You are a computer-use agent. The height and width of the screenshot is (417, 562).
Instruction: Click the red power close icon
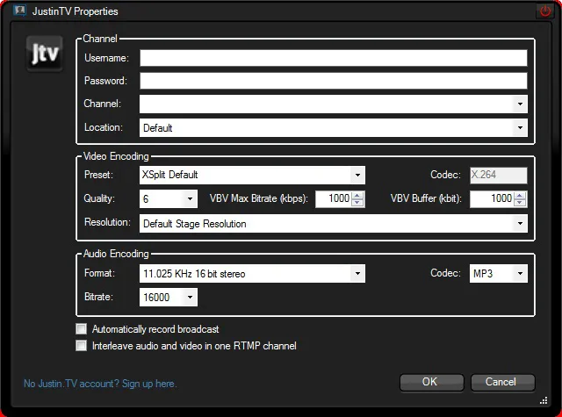pyautogui.click(x=544, y=11)
